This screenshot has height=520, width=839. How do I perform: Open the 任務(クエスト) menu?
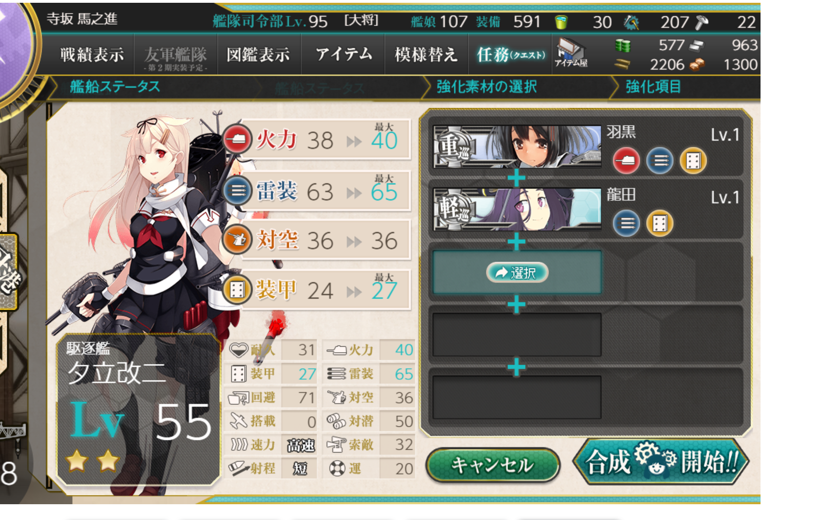tap(511, 55)
